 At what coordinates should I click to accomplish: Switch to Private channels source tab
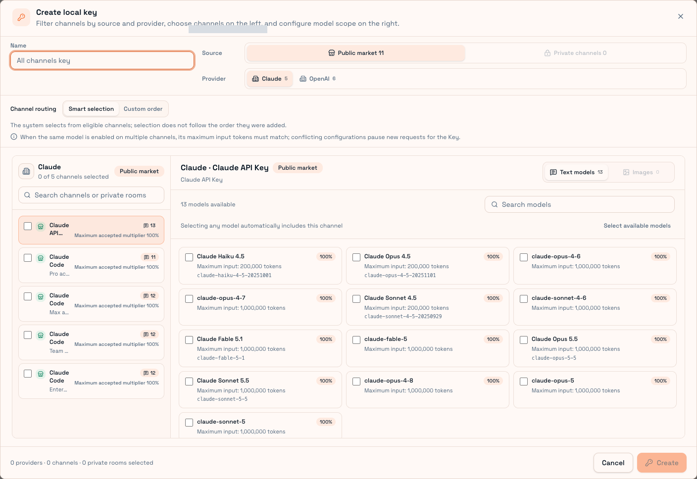575,53
